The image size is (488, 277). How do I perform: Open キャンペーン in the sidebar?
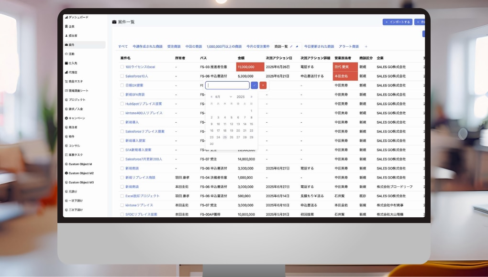[77, 118]
